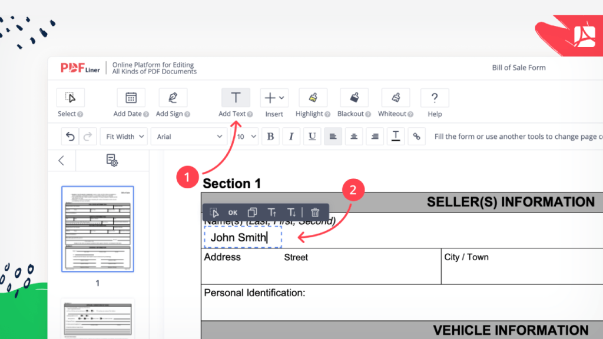Open the font size 10 dropdown
603x339 pixels.
[246, 137]
